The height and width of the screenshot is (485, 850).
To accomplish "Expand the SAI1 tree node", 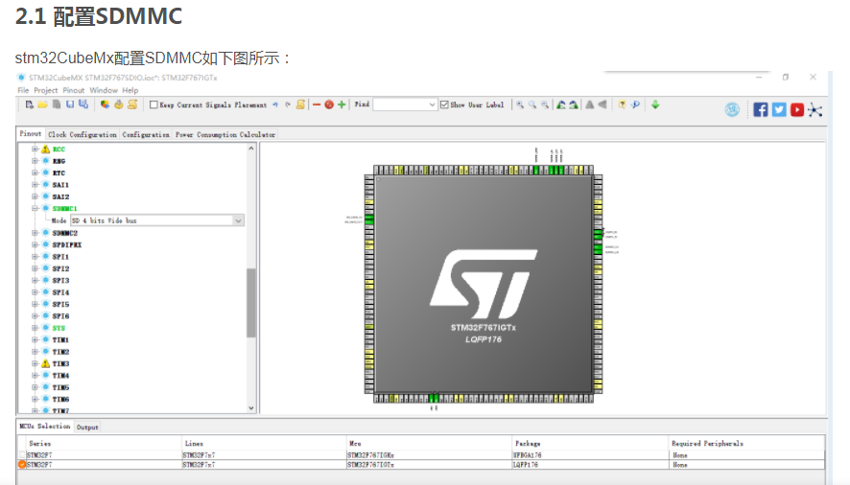I will pos(35,185).
